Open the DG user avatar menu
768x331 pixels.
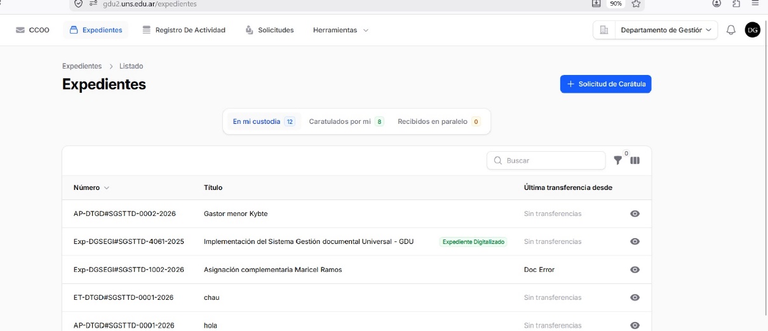coord(753,30)
